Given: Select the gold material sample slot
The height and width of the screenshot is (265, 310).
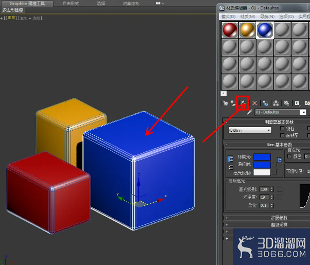Looking at the screenshot, I should tap(247, 30).
